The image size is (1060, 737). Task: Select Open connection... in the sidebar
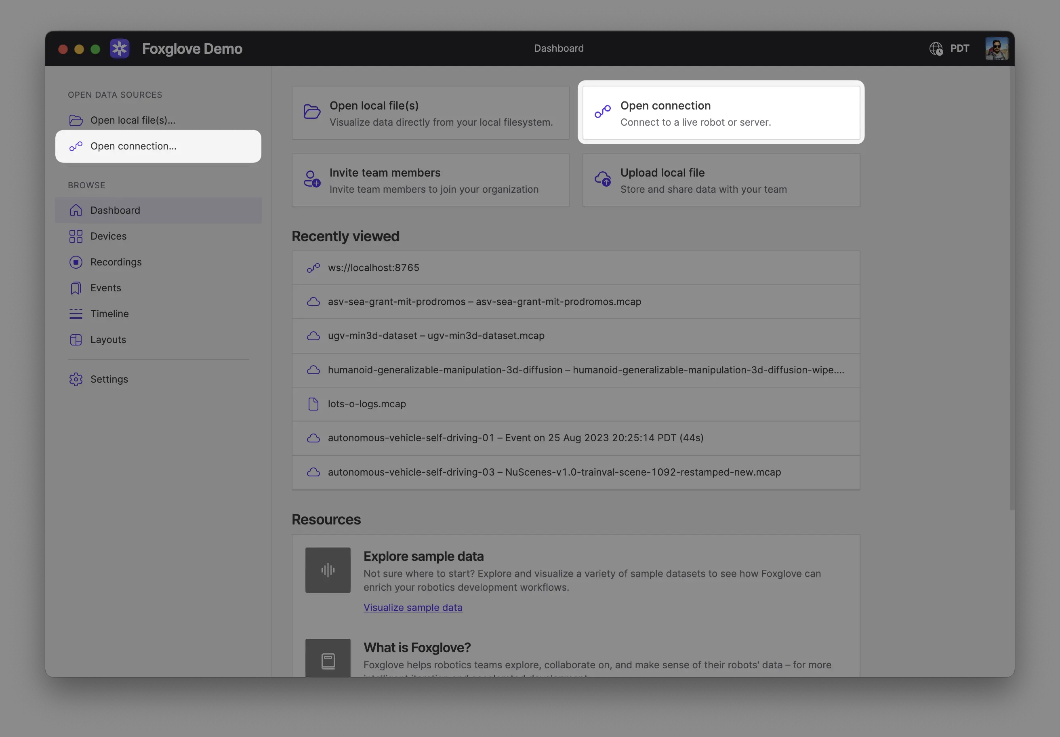click(133, 146)
